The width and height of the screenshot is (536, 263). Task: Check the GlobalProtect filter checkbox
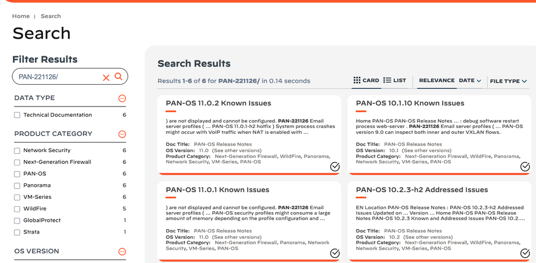17,221
